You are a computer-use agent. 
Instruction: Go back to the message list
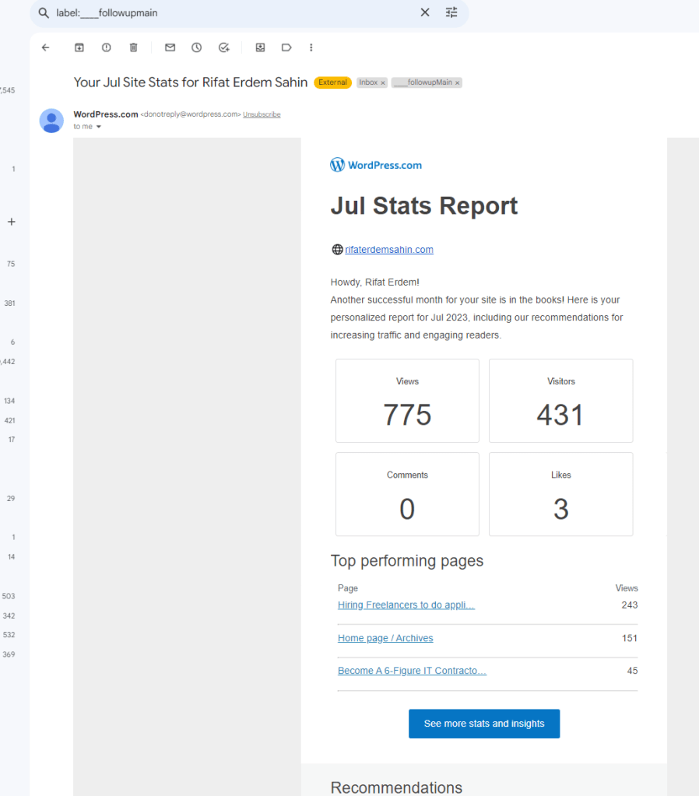click(46, 47)
